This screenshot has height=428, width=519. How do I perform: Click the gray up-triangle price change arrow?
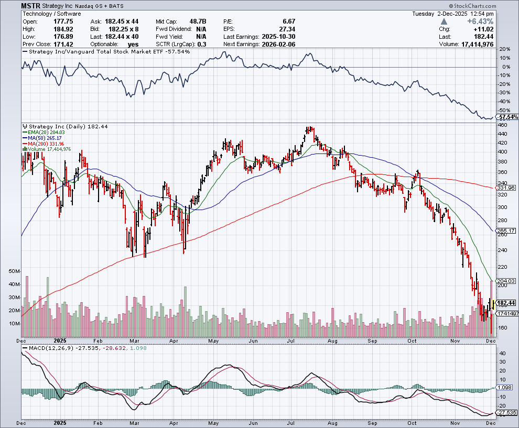444,21
